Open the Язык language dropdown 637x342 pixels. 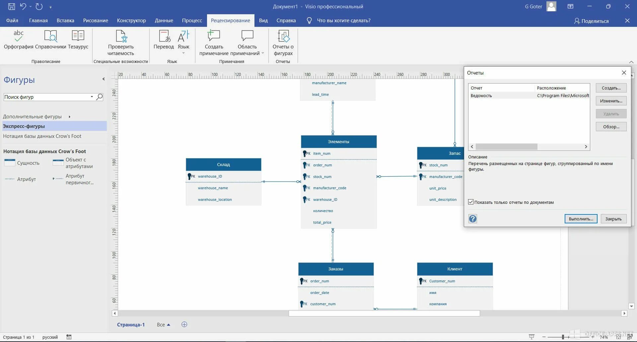click(x=183, y=42)
